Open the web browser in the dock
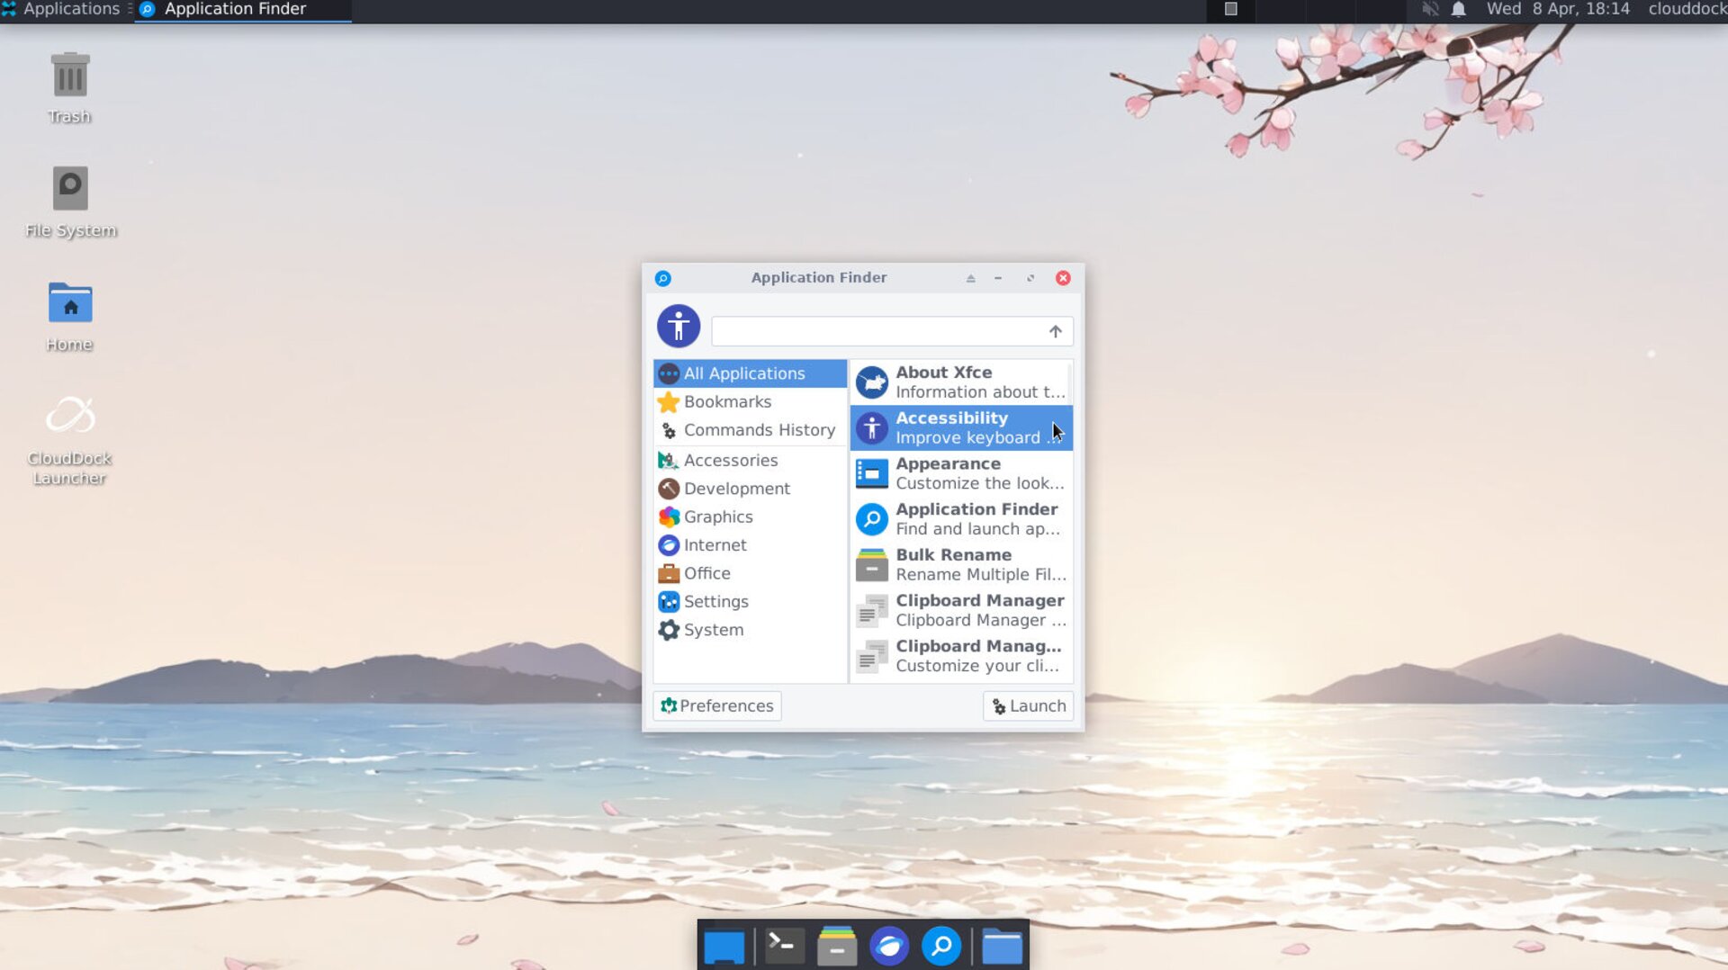The image size is (1728, 970). [x=888, y=947]
